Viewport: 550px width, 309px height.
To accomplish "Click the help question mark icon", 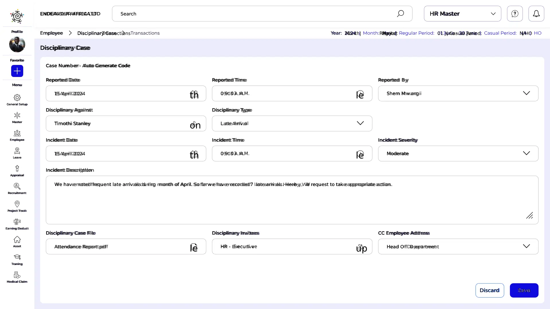I will (x=514, y=14).
